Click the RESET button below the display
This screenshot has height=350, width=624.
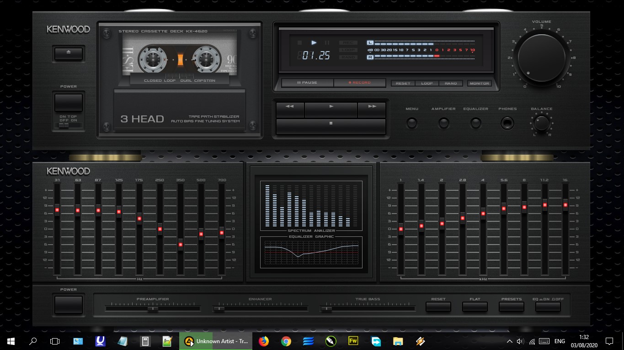tap(403, 84)
